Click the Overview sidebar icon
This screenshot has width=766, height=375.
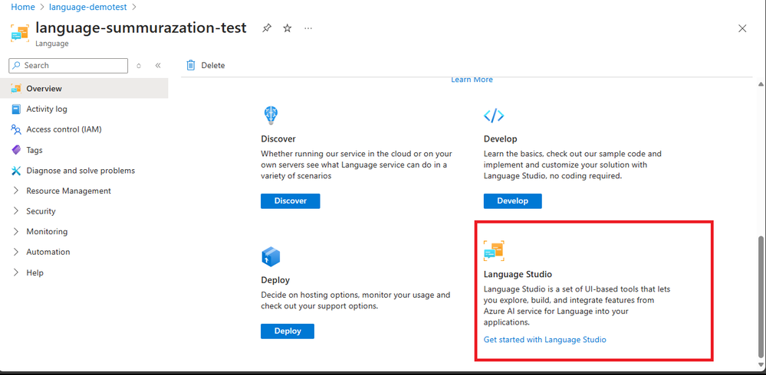(x=16, y=88)
